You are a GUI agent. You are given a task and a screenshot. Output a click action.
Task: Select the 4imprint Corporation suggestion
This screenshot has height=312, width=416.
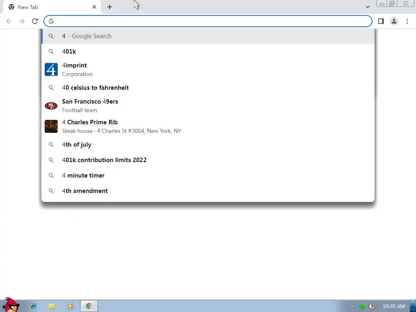pos(208,69)
